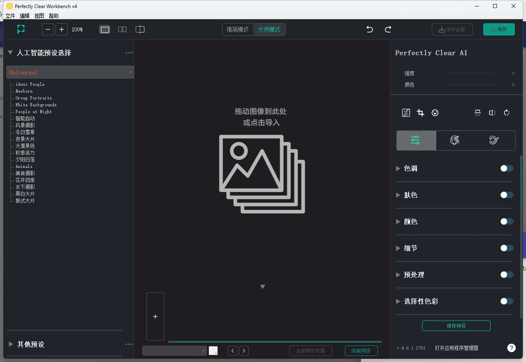Redo the last action
The height and width of the screenshot is (362, 526).
coord(388,29)
